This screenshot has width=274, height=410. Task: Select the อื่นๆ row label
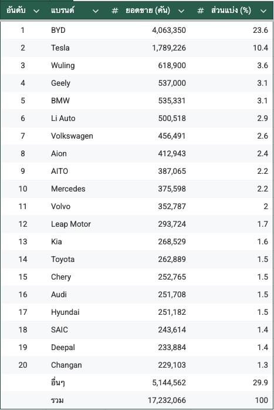click(58, 382)
